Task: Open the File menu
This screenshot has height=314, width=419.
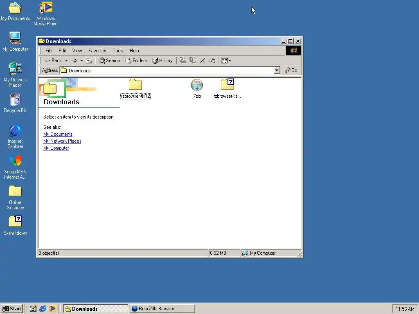Action: click(49, 51)
